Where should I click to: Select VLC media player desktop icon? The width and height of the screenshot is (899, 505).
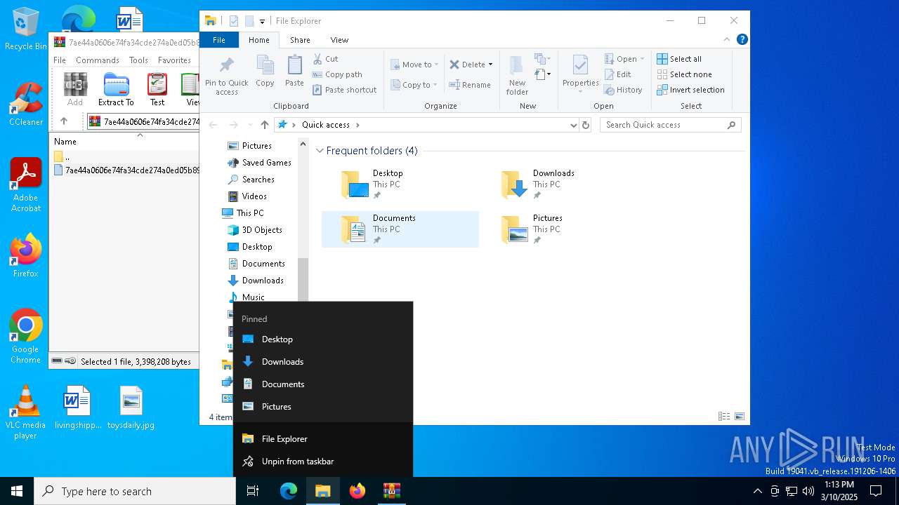(x=25, y=412)
